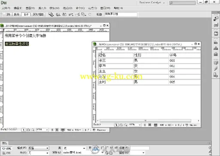Viewport: 220px width, 156px height.
Task: Open the bottom page-gear icon in right dock
Action: tap(216, 75)
